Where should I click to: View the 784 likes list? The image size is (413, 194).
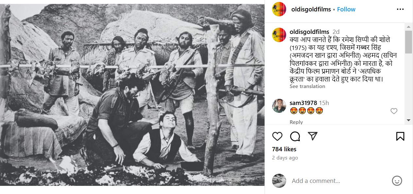pos(284,149)
